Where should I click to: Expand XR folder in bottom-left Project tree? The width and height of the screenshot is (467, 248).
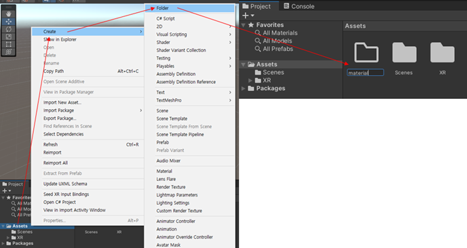[8, 238]
